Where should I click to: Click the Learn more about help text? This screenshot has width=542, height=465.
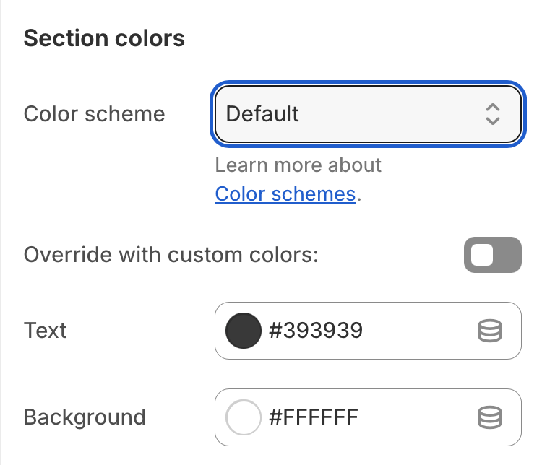298,165
